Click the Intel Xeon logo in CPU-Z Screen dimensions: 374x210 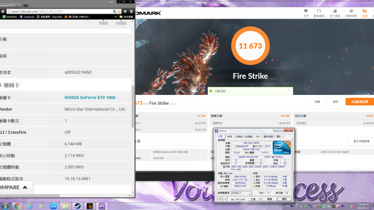click(x=282, y=148)
